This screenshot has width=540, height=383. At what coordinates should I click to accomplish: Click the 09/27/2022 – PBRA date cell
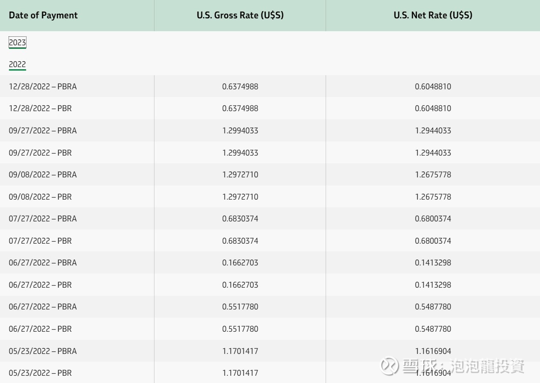click(43, 131)
